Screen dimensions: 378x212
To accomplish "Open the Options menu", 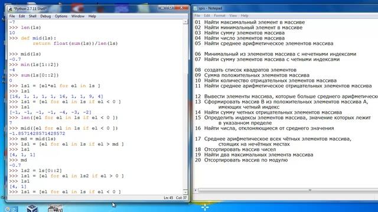I will tap(61, 16).
